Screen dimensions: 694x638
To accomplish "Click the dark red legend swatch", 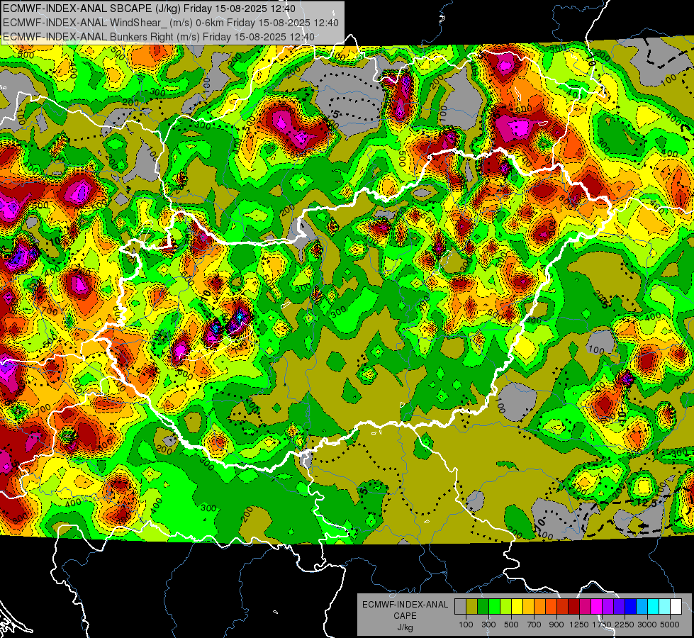I will tap(574, 607).
